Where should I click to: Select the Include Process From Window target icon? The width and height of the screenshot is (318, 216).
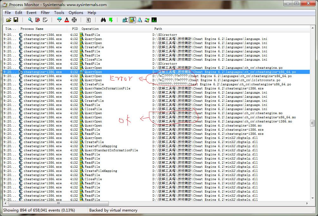point(74,20)
